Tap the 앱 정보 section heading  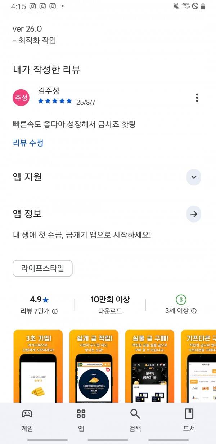(27, 214)
